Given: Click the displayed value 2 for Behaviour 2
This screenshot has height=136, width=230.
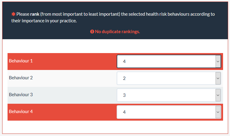Looking at the screenshot, I should 124,78.
